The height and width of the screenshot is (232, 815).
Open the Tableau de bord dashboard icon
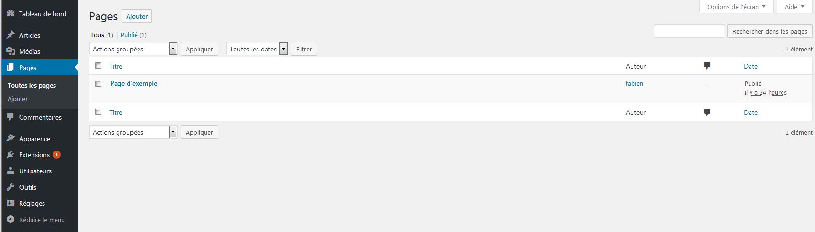[x=11, y=14]
